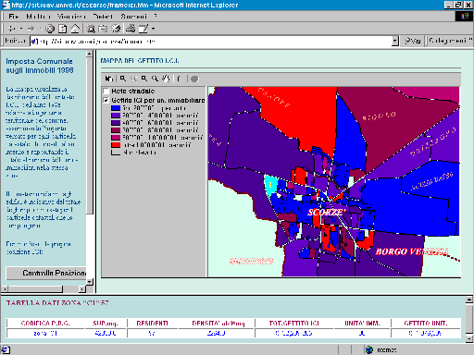Click the DENSITA' ab/Kmq column header

[x=218, y=324]
